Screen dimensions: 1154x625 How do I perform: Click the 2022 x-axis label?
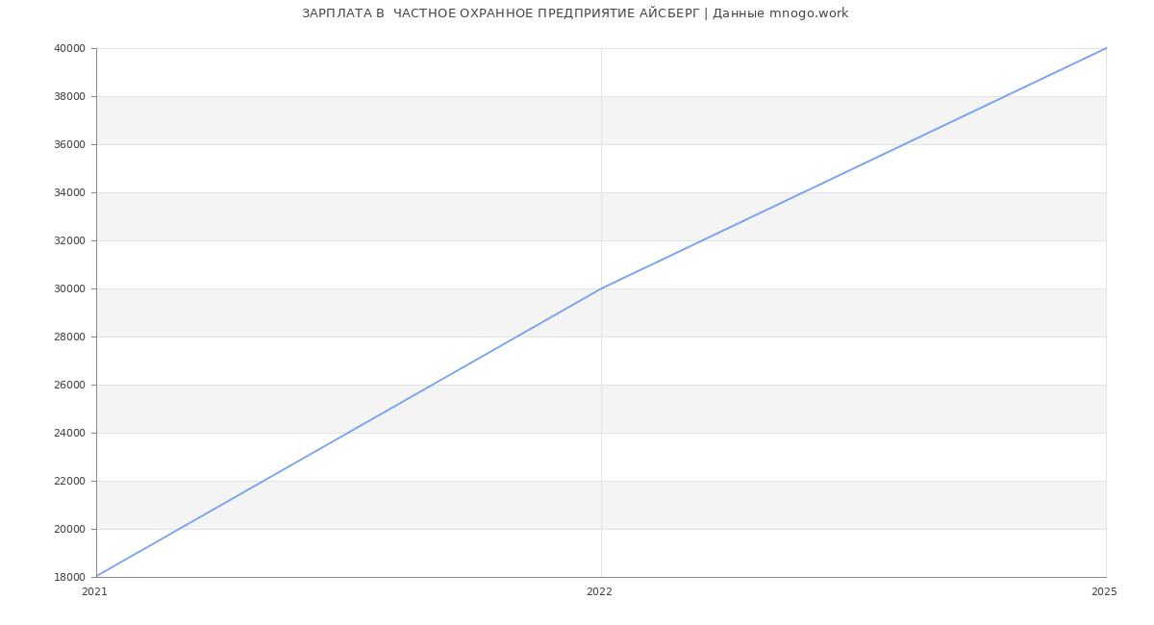599,591
